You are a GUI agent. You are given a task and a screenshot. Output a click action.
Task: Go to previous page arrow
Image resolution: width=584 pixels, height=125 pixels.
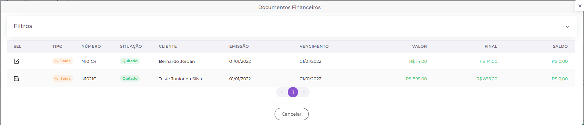point(282,92)
